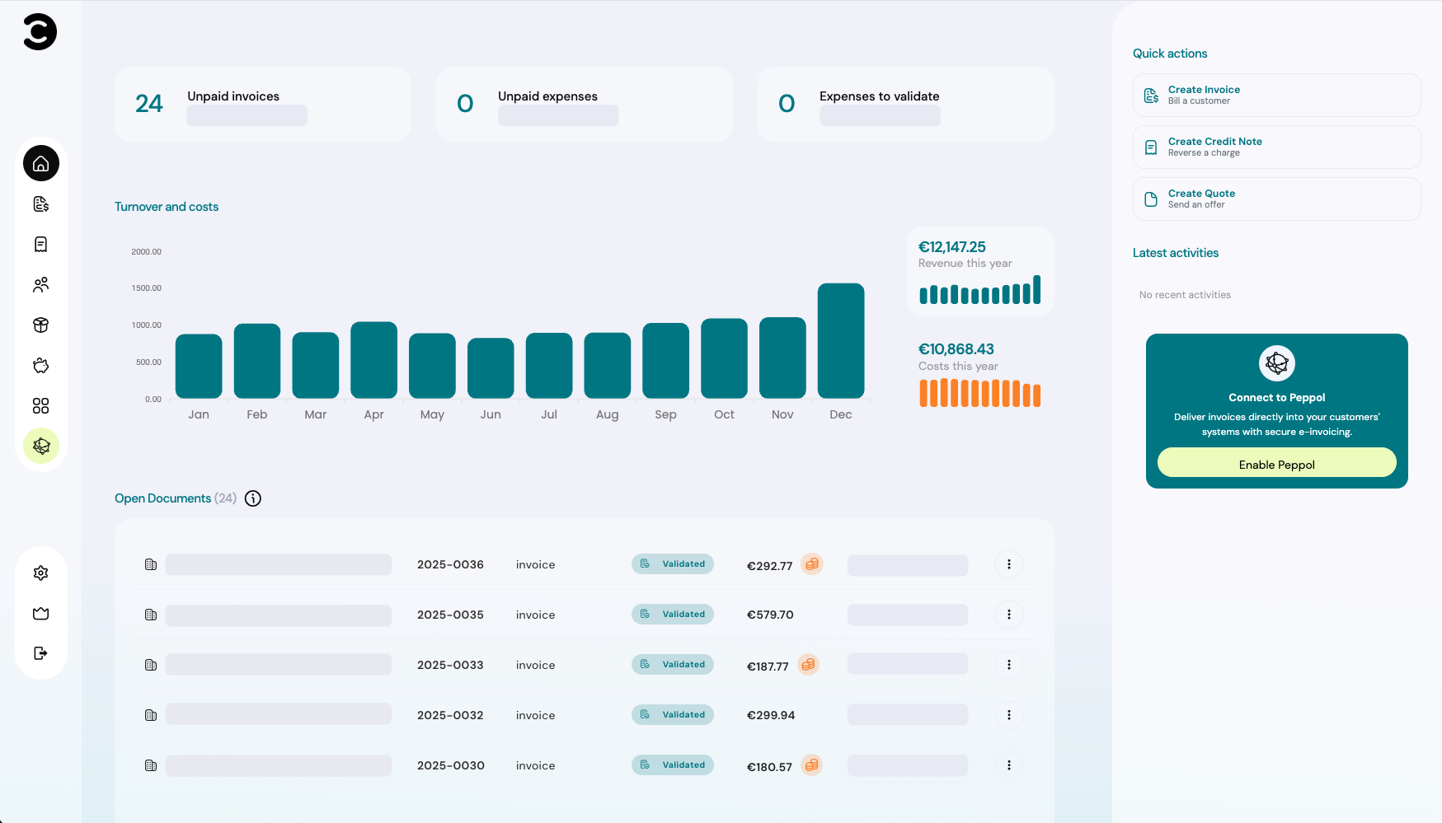Open the actions menu for invoice 2025-0033
The image size is (1442, 823).
(1008, 665)
